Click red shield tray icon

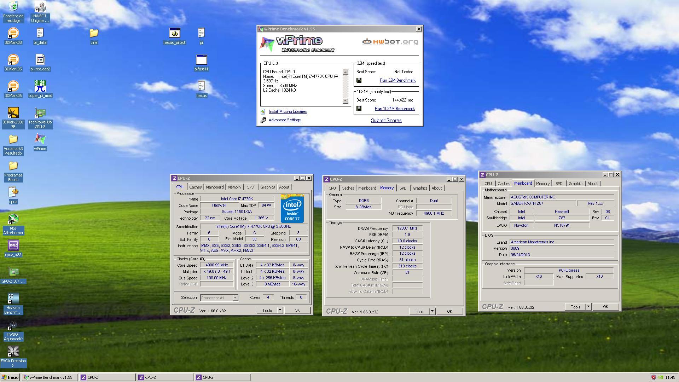tap(654, 377)
